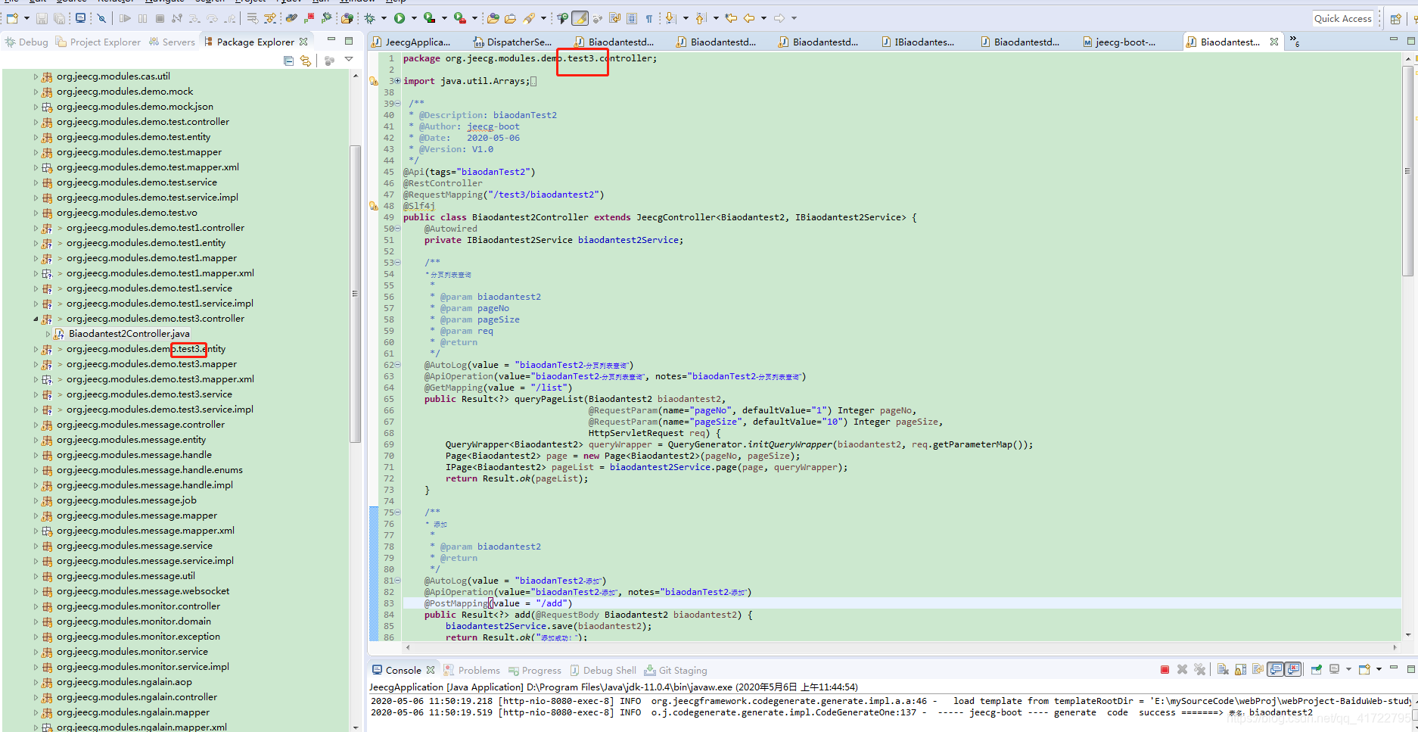Click Collapse All in Package Explorer
This screenshot has width=1418, height=732.
click(288, 61)
